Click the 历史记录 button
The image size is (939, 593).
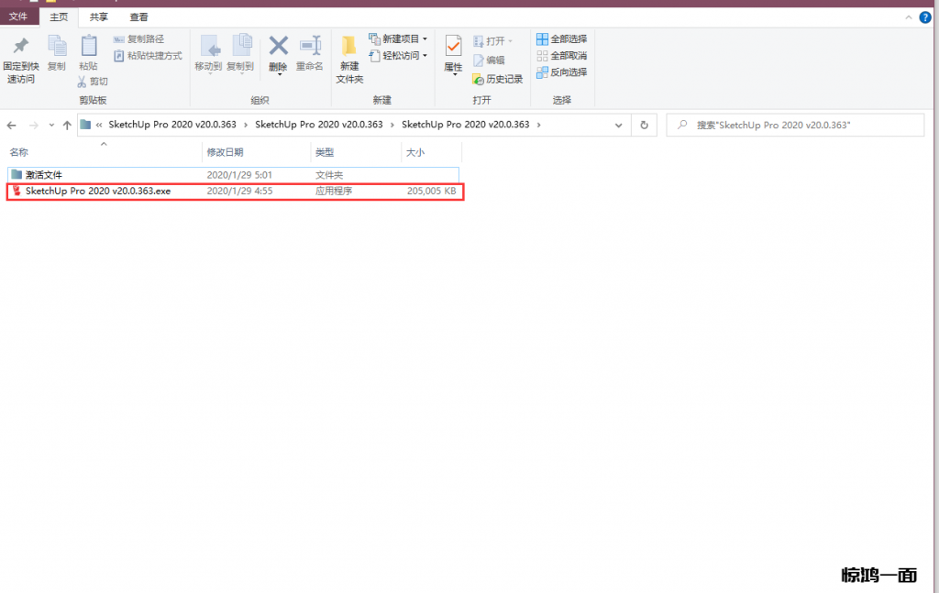497,80
